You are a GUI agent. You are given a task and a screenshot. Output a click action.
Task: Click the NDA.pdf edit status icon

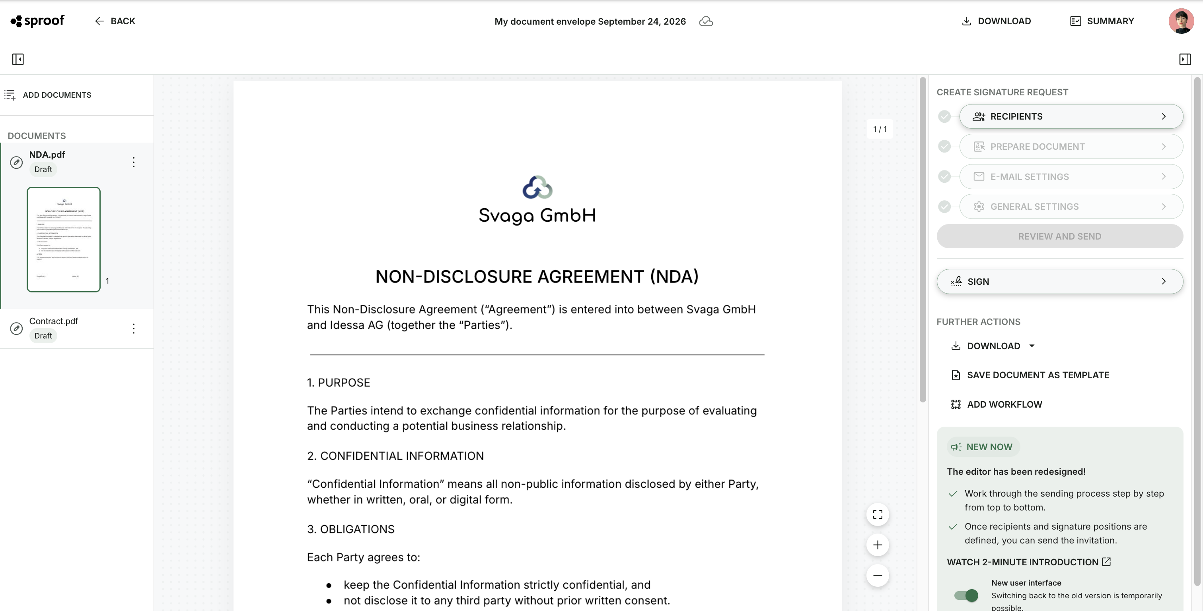(x=16, y=162)
